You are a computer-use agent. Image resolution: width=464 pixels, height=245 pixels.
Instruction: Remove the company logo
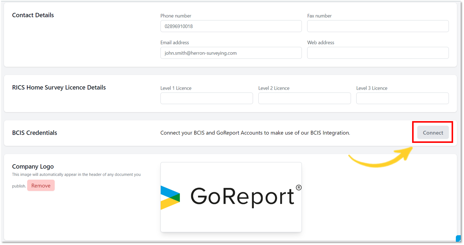(x=41, y=185)
